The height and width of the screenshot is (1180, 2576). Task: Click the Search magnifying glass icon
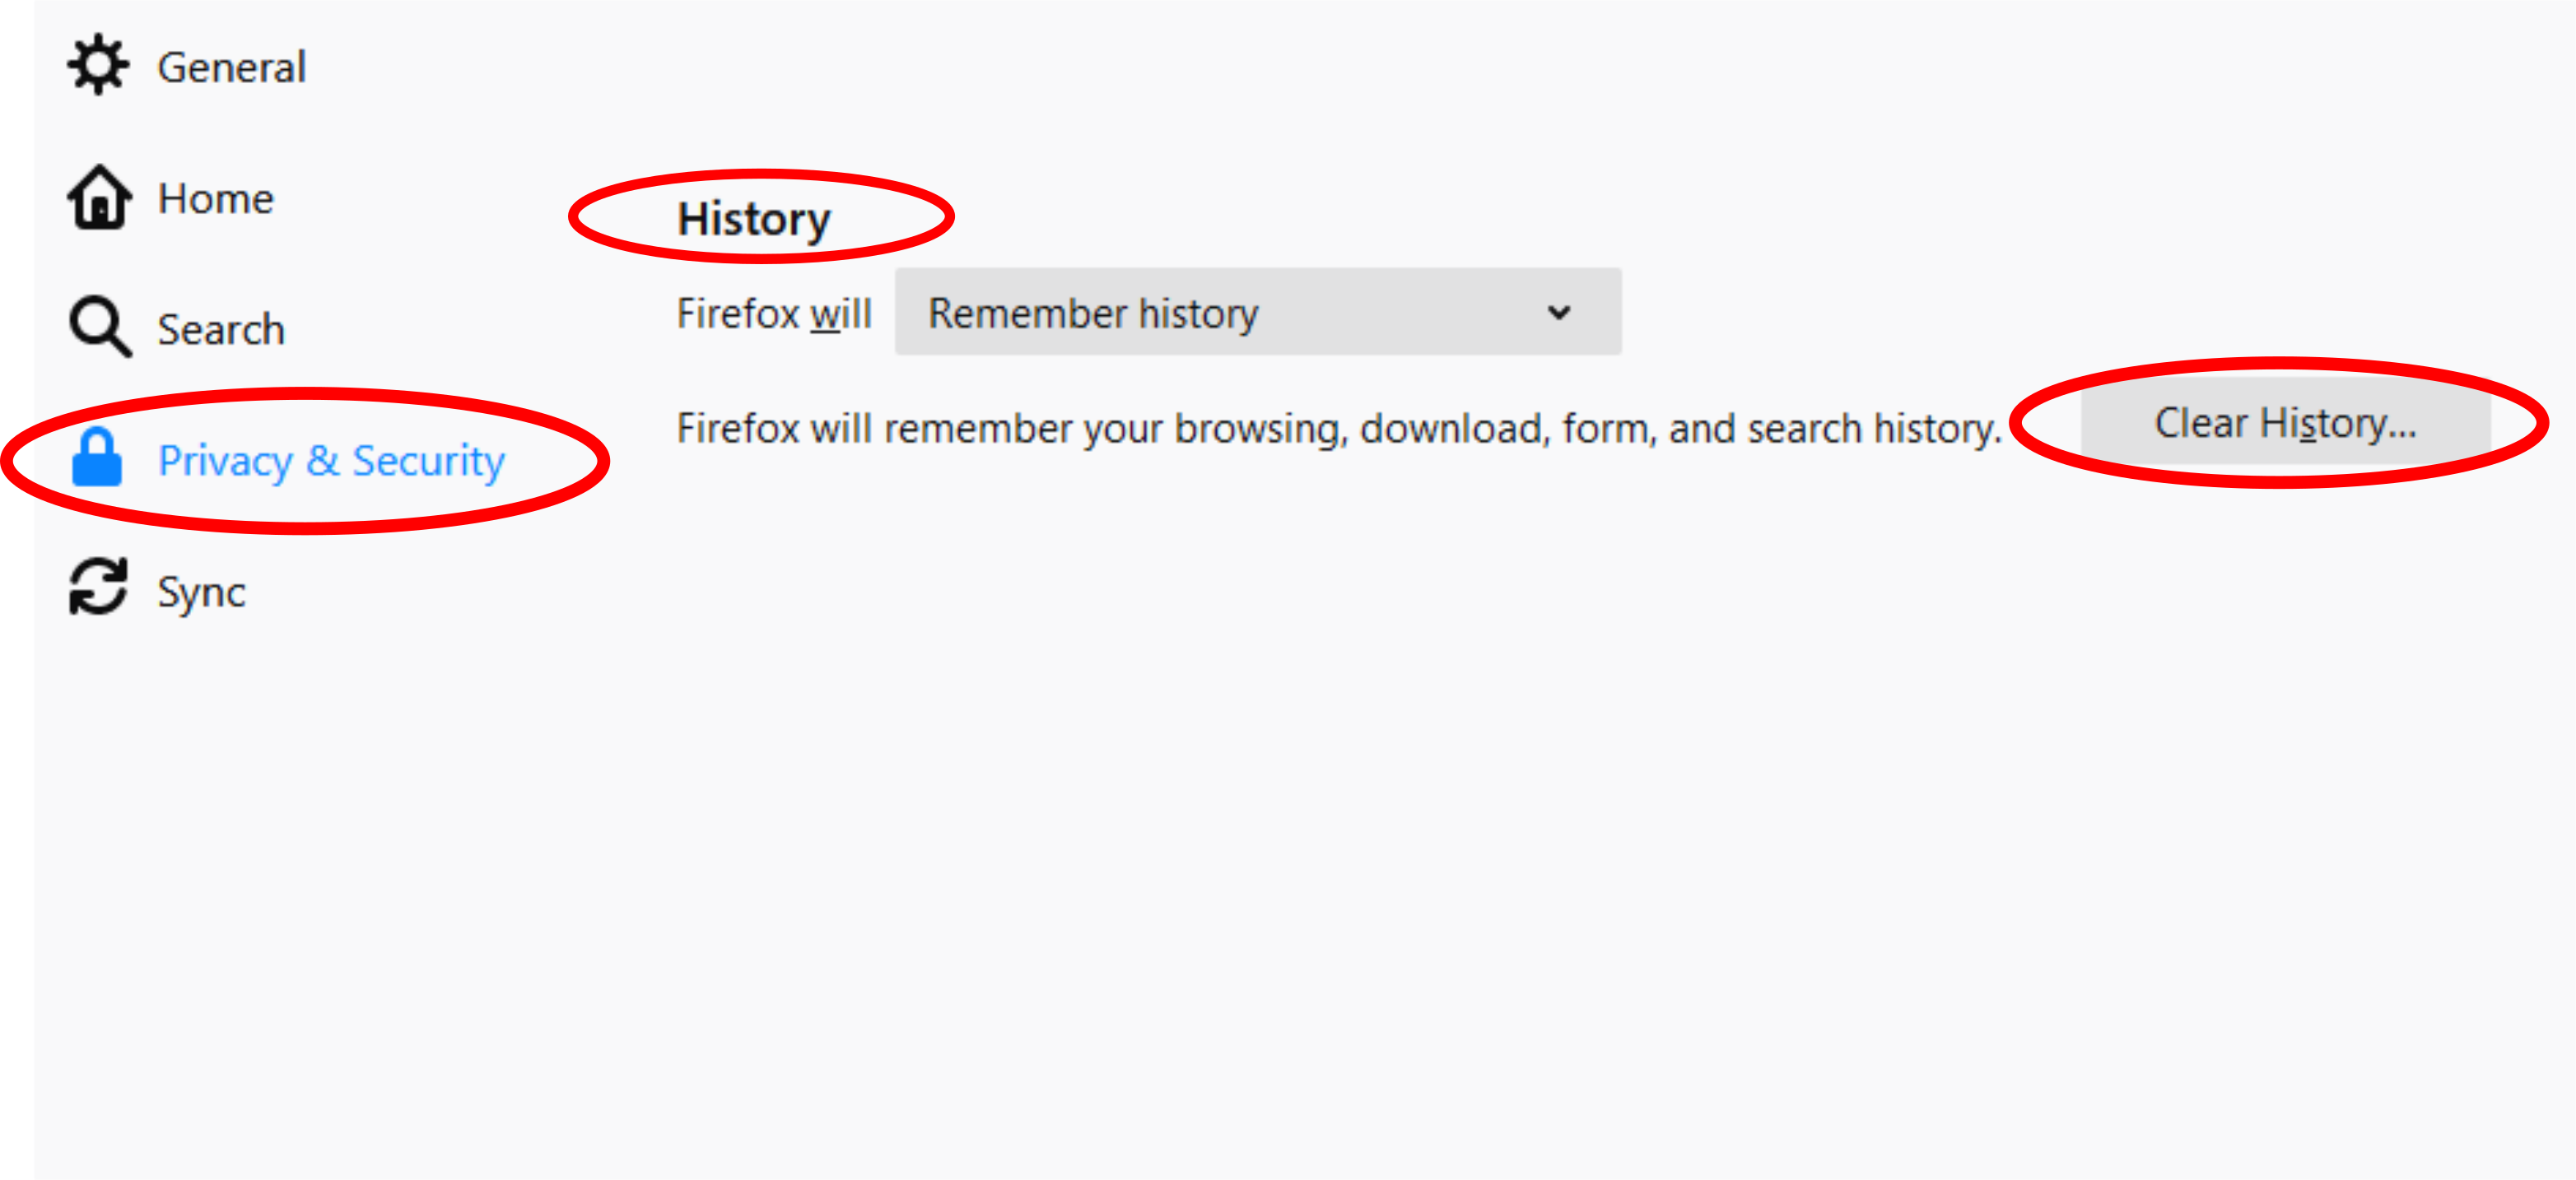coord(99,327)
